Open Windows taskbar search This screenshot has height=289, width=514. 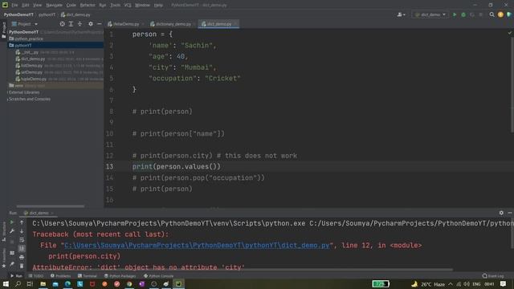click(18, 283)
